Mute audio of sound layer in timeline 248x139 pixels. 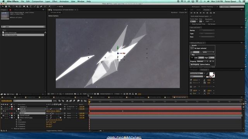coord(3,115)
